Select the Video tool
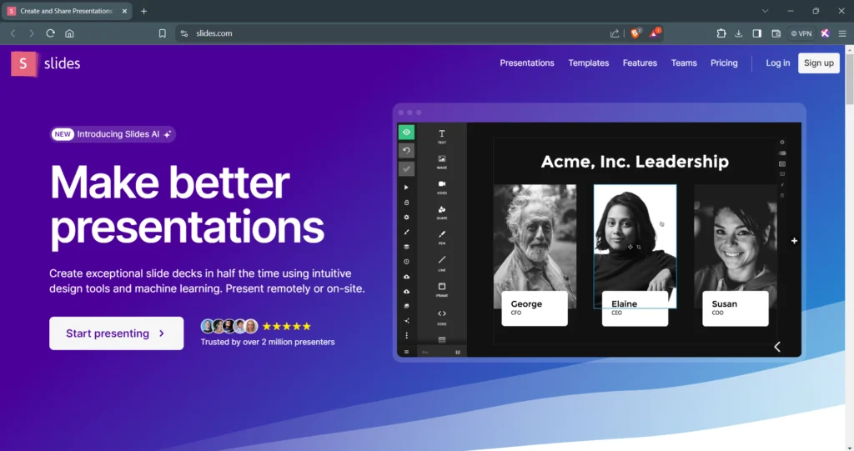The height and width of the screenshot is (451, 854). (x=442, y=187)
